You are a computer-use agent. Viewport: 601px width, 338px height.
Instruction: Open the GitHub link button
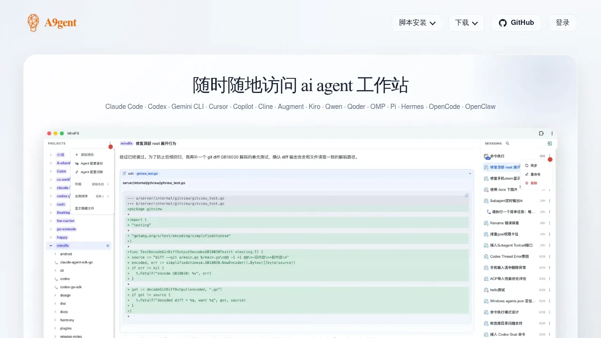point(516,23)
